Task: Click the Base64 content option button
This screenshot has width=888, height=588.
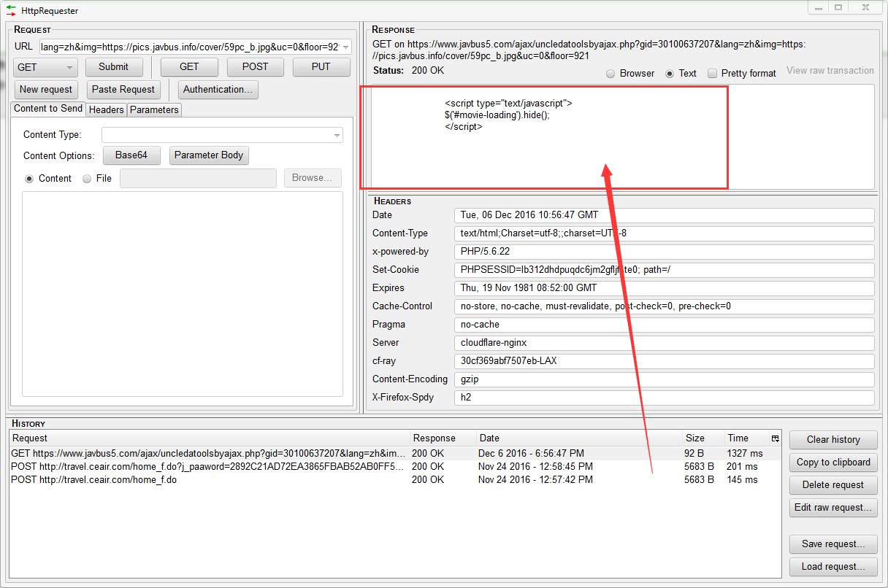Action: pyautogui.click(x=131, y=155)
